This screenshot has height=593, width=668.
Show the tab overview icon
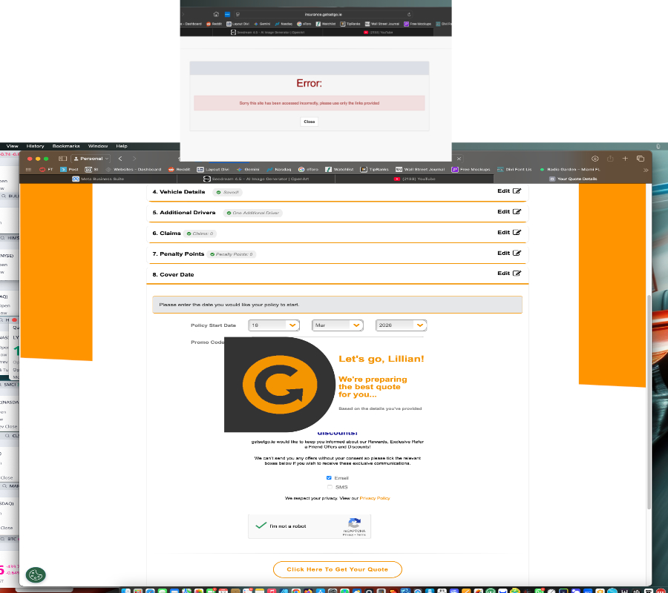point(641,159)
